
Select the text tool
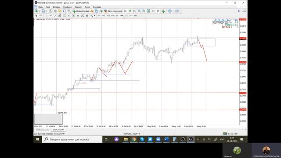[x=69, y=16]
